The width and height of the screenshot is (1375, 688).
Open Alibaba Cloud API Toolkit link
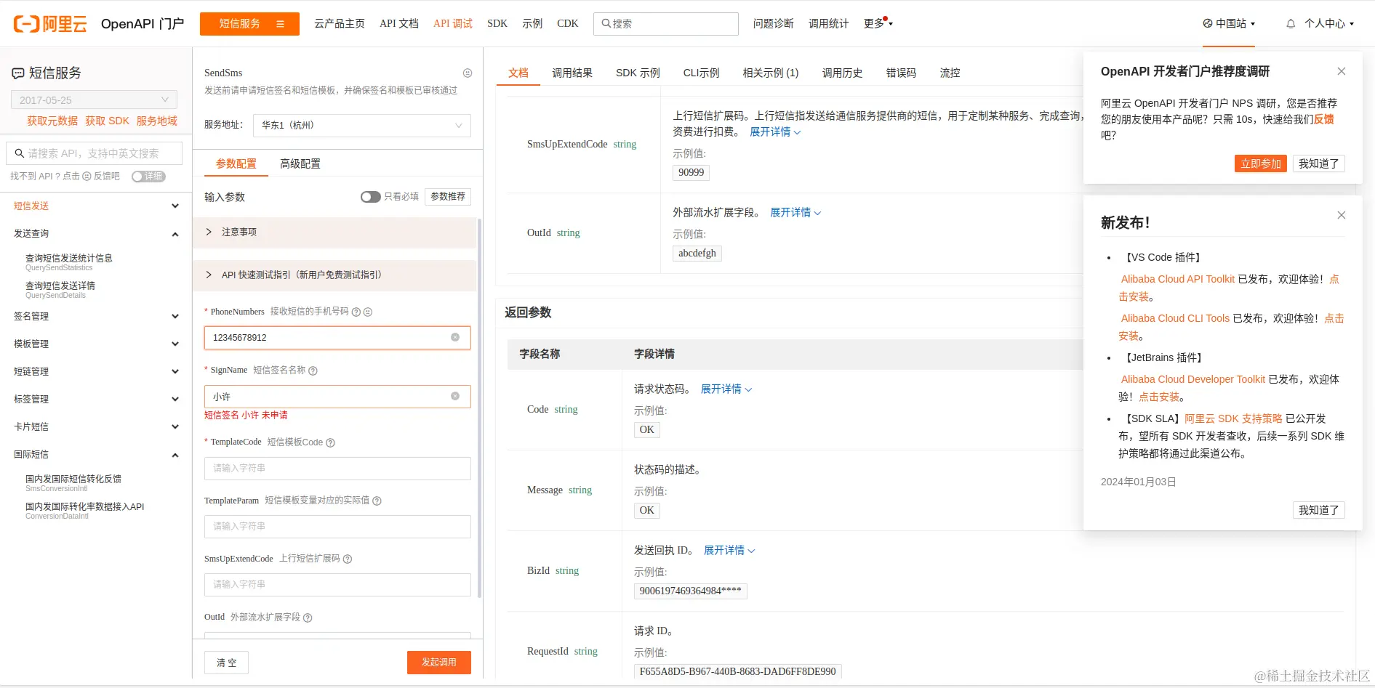1178,279
